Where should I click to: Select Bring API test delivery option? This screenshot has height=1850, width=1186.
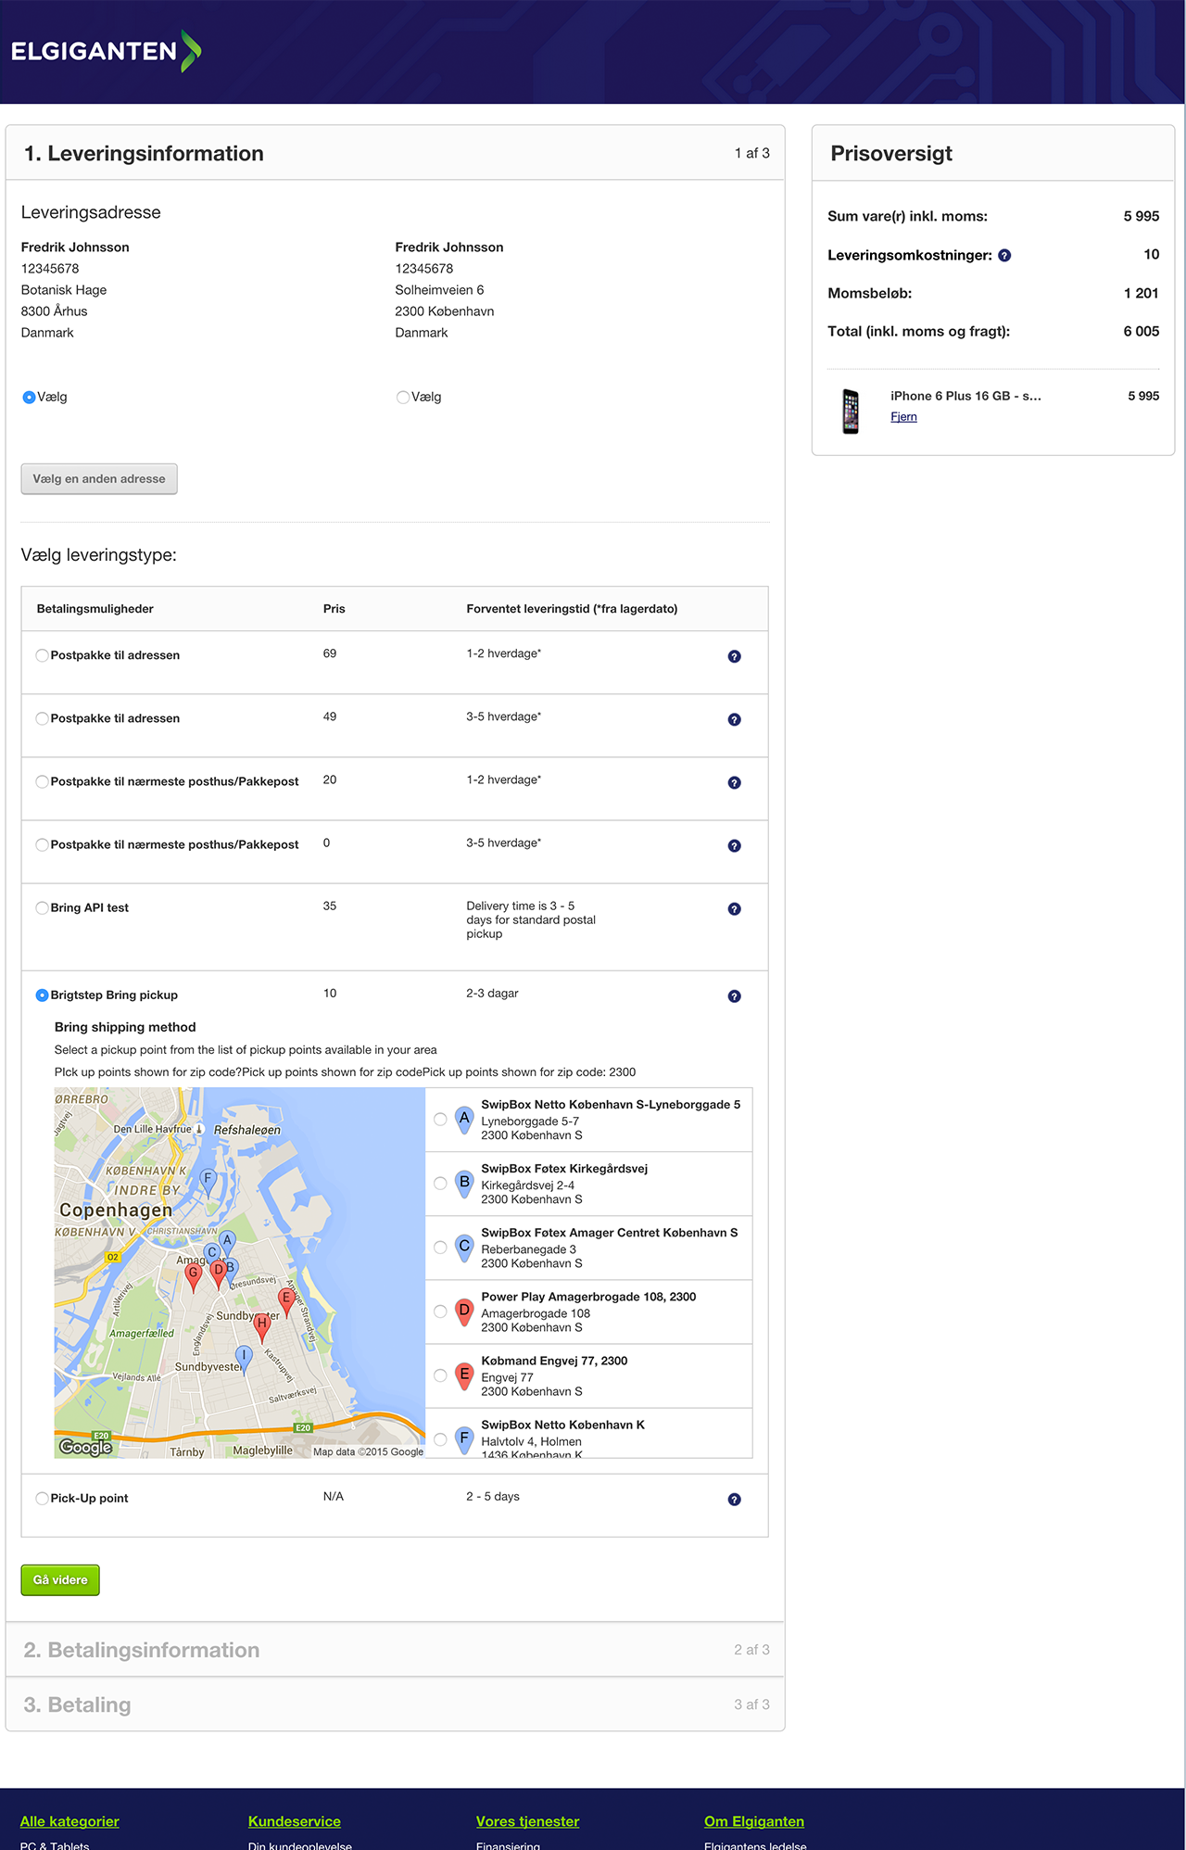42,908
